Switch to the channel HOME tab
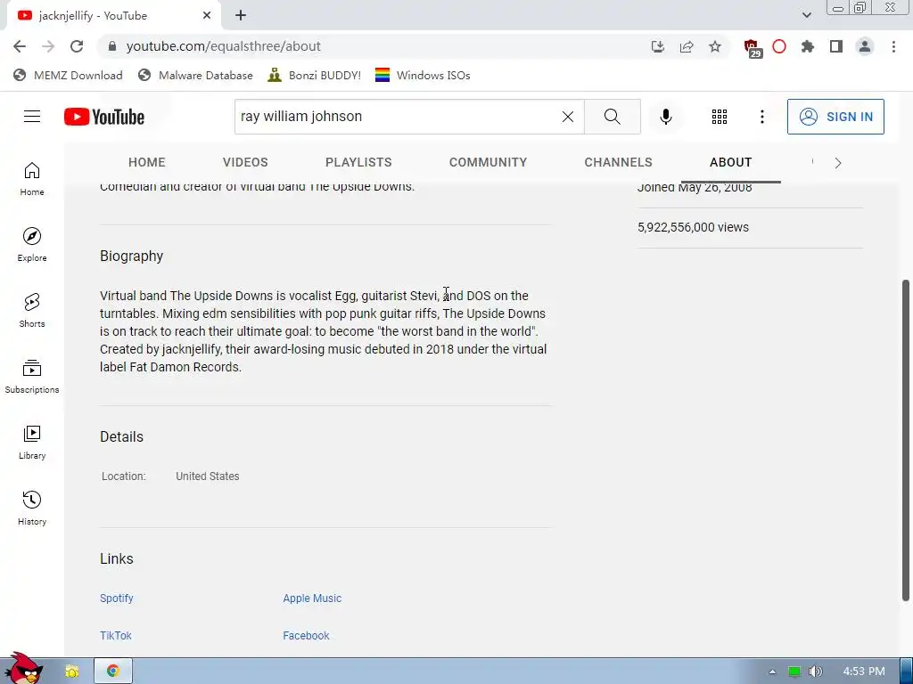 tap(147, 162)
